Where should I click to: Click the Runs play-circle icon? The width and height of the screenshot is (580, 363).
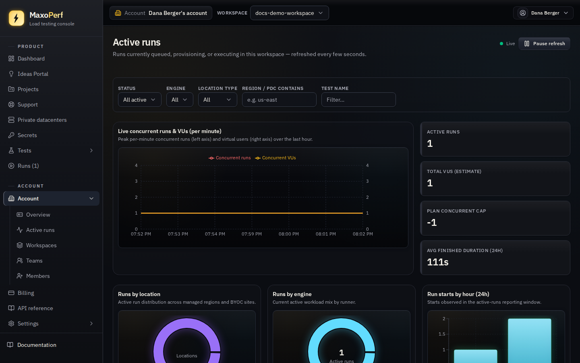[x=11, y=166]
